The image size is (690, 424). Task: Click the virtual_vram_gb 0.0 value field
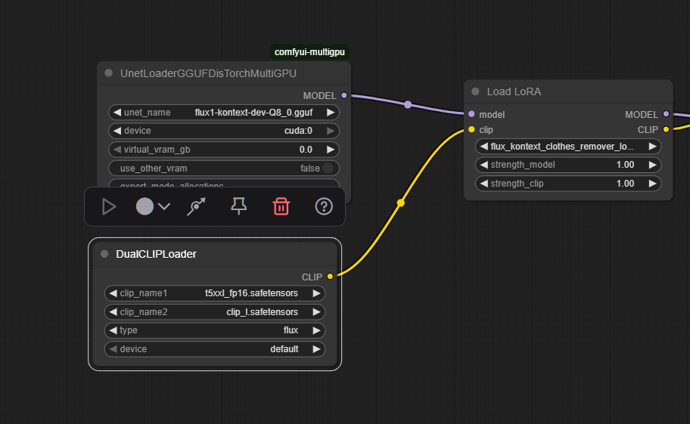tap(306, 150)
